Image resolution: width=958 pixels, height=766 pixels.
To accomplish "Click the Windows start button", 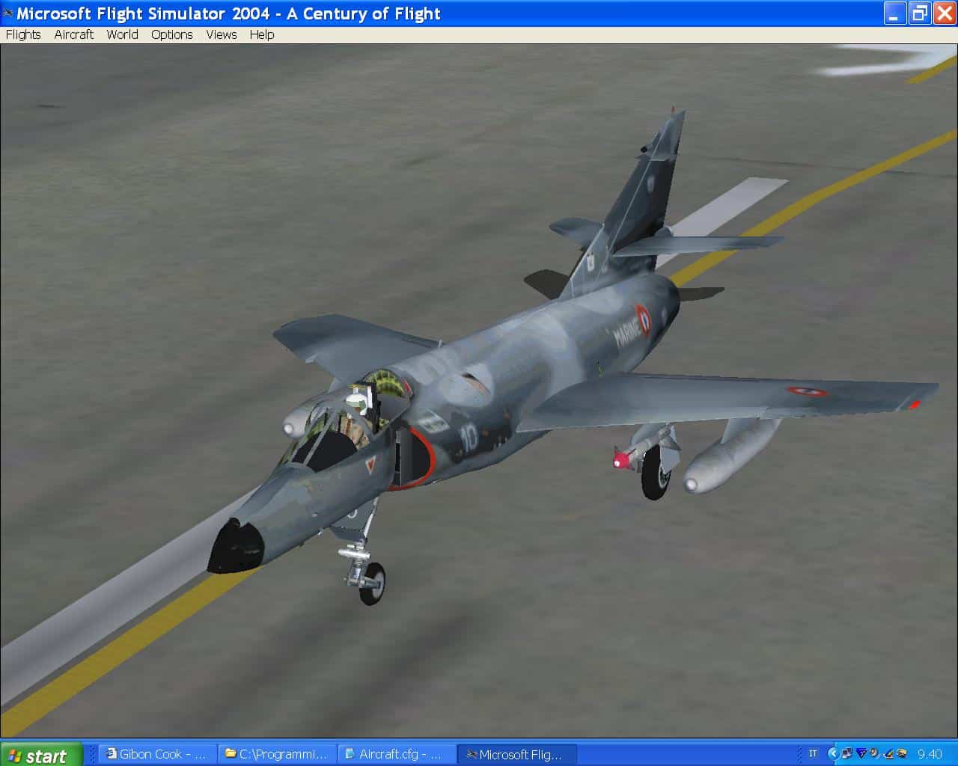I will (39, 755).
